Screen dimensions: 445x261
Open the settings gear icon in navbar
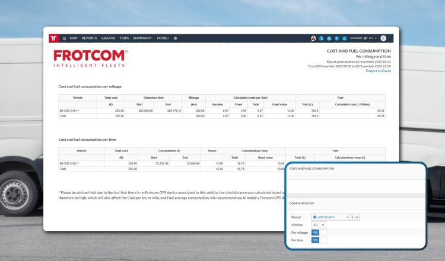(x=175, y=38)
